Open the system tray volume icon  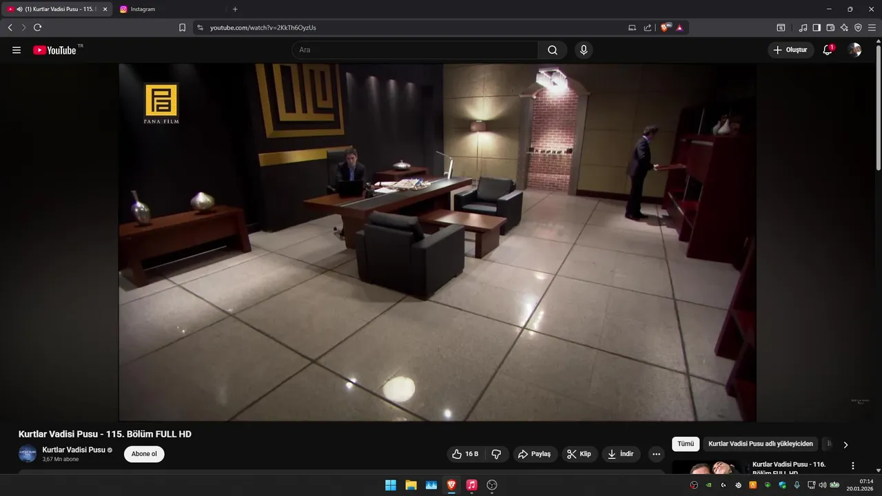(822, 485)
